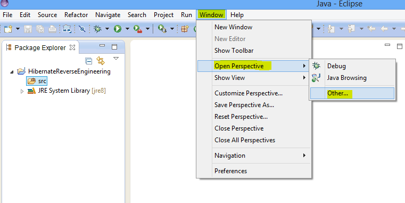
Task: Open the Search menu
Action: point(137,15)
